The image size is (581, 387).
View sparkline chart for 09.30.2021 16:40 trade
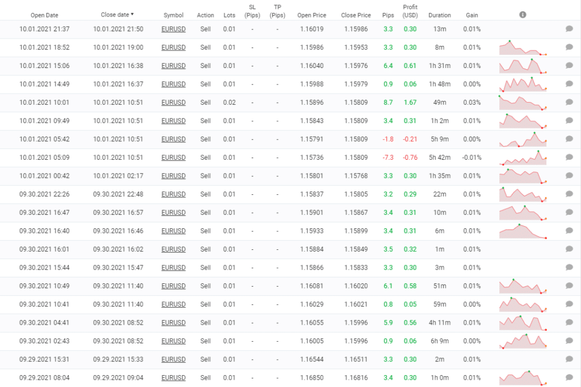523,231
